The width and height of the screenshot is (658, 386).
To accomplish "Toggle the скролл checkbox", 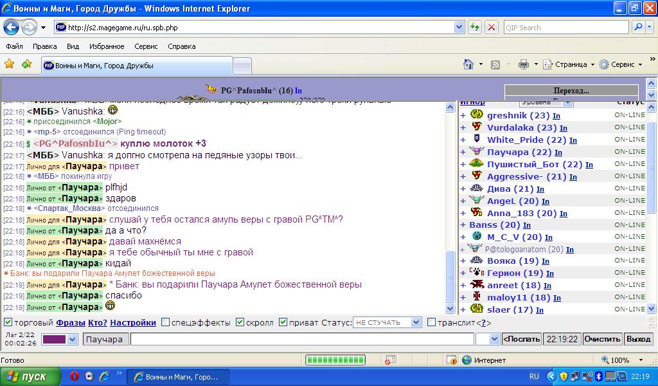I will [x=240, y=322].
